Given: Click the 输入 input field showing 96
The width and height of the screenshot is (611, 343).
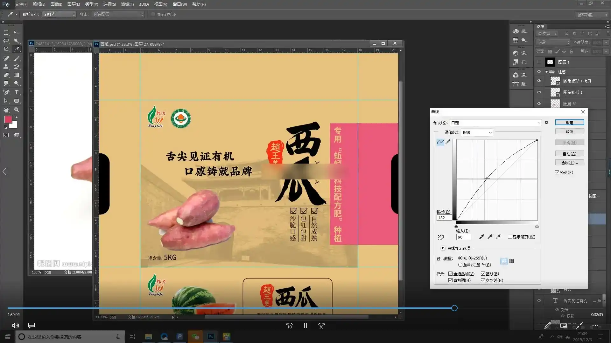Looking at the screenshot, I should pyautogui.click(x=463, y=237).
